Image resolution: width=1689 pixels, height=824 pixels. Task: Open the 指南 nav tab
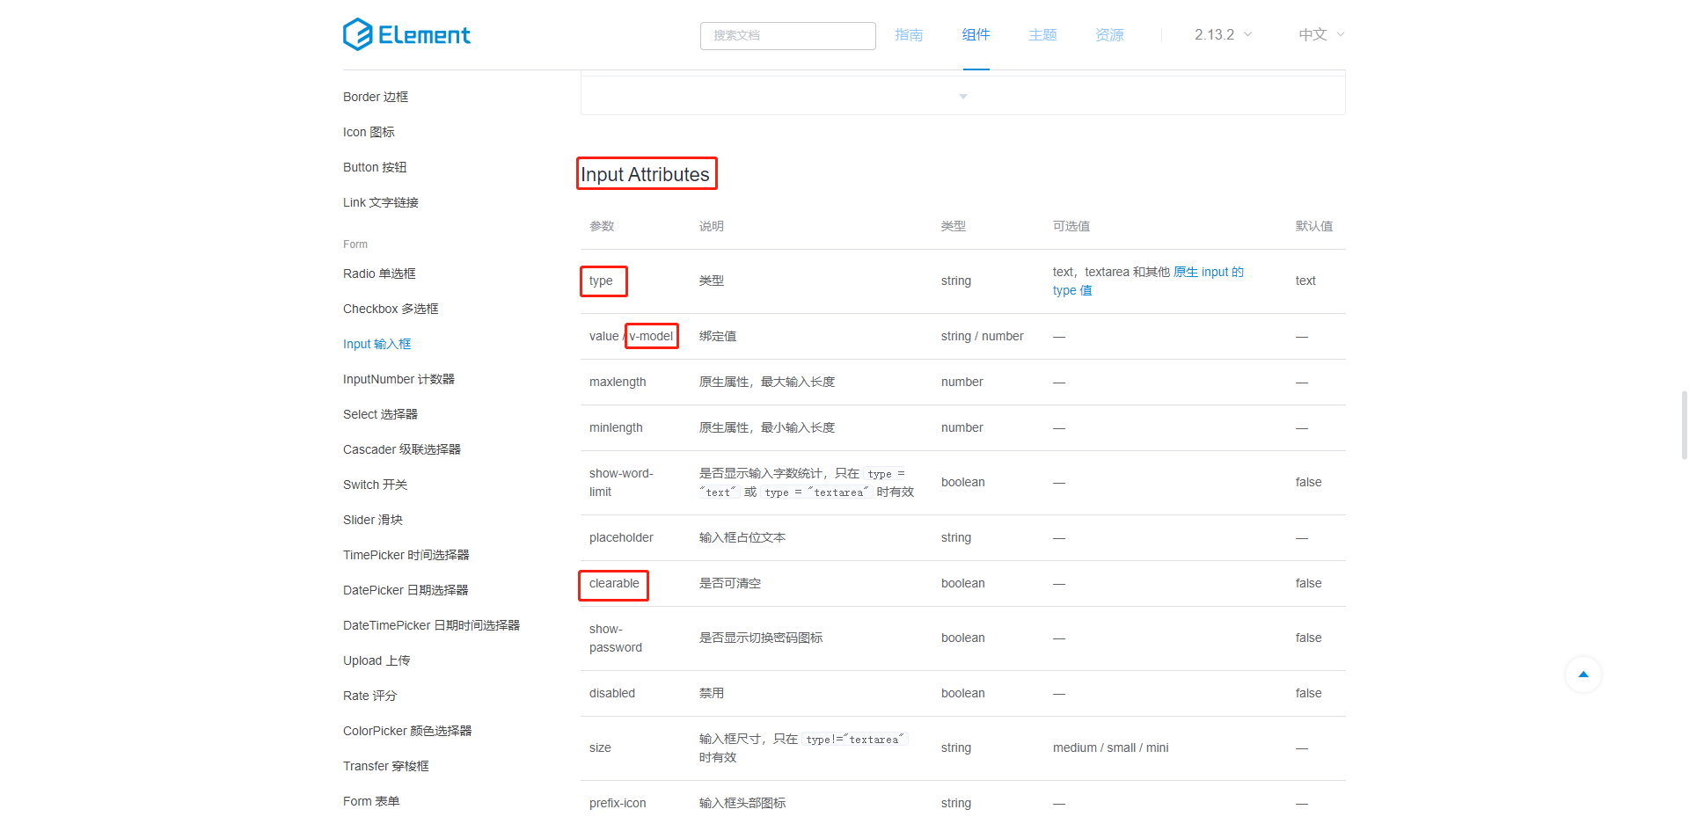pyautogui.click(x=909, y=34)
